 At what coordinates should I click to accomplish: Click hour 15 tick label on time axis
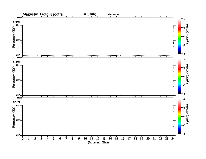117,139
